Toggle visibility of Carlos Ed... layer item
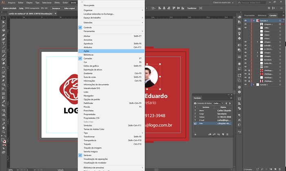This screenshot has height=171, width=286. point(246,63)
